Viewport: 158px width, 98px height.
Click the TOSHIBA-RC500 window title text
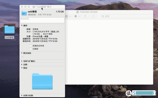88,12
